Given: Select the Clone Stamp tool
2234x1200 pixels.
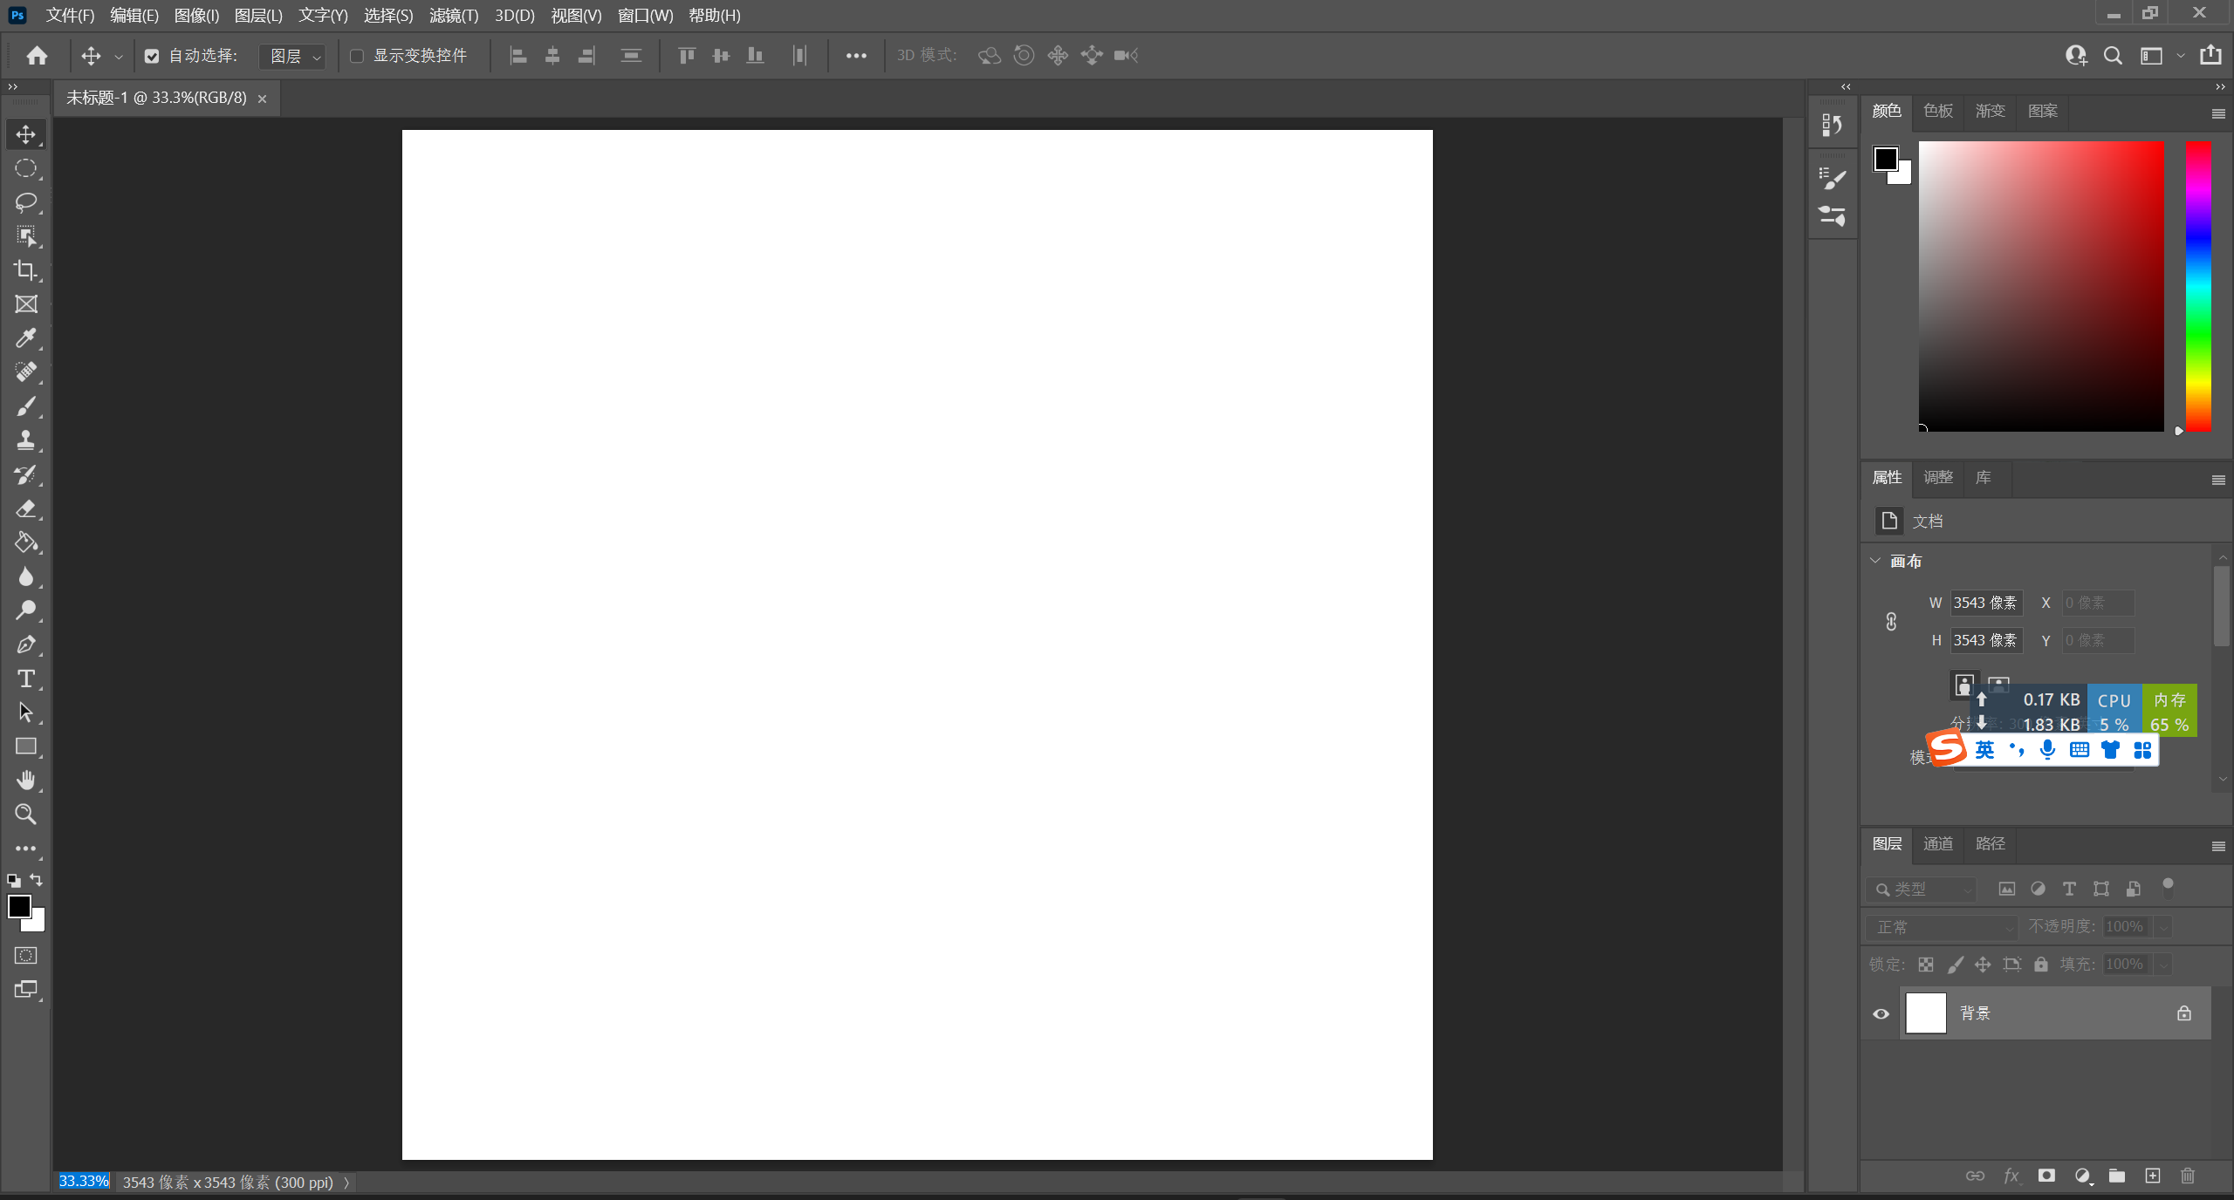Looking at the screenshot, I should click(25, 440).
